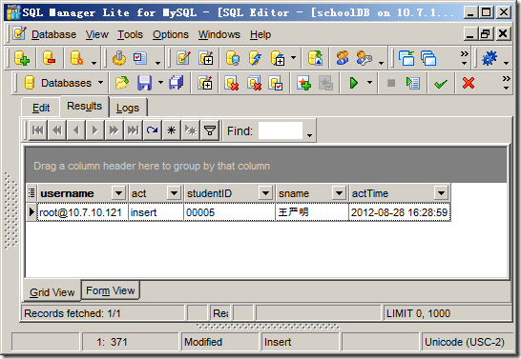Screen dimensions: 521x359
Task: Click the green checkmark commit icon
Action: point(441,84)
